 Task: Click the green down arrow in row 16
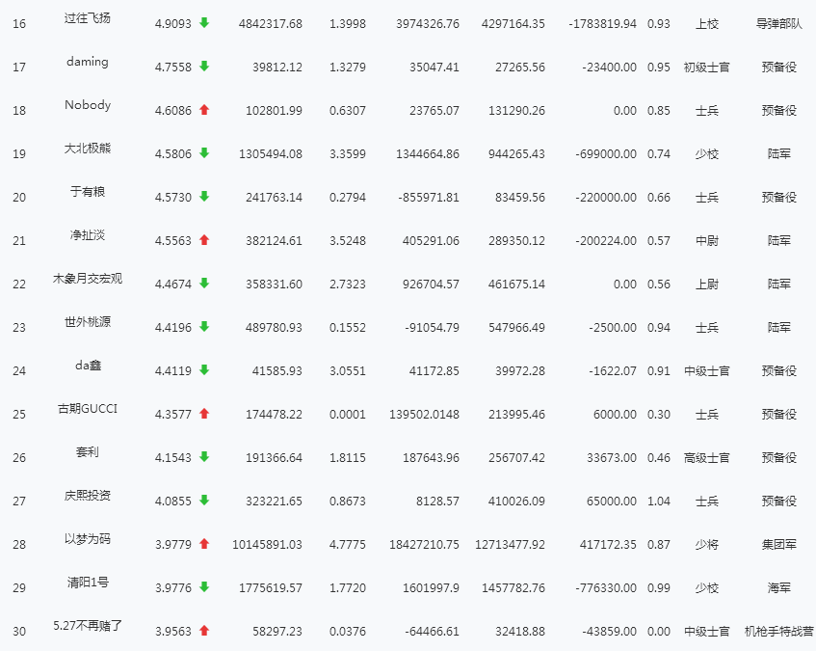[204, 23]
